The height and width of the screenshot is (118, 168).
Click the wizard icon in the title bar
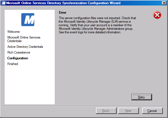pyautogui.click(x=4, y=3)
